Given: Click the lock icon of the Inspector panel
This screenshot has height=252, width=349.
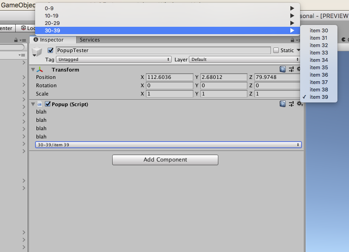Looking at the screenshot, I should pos(16,40).
